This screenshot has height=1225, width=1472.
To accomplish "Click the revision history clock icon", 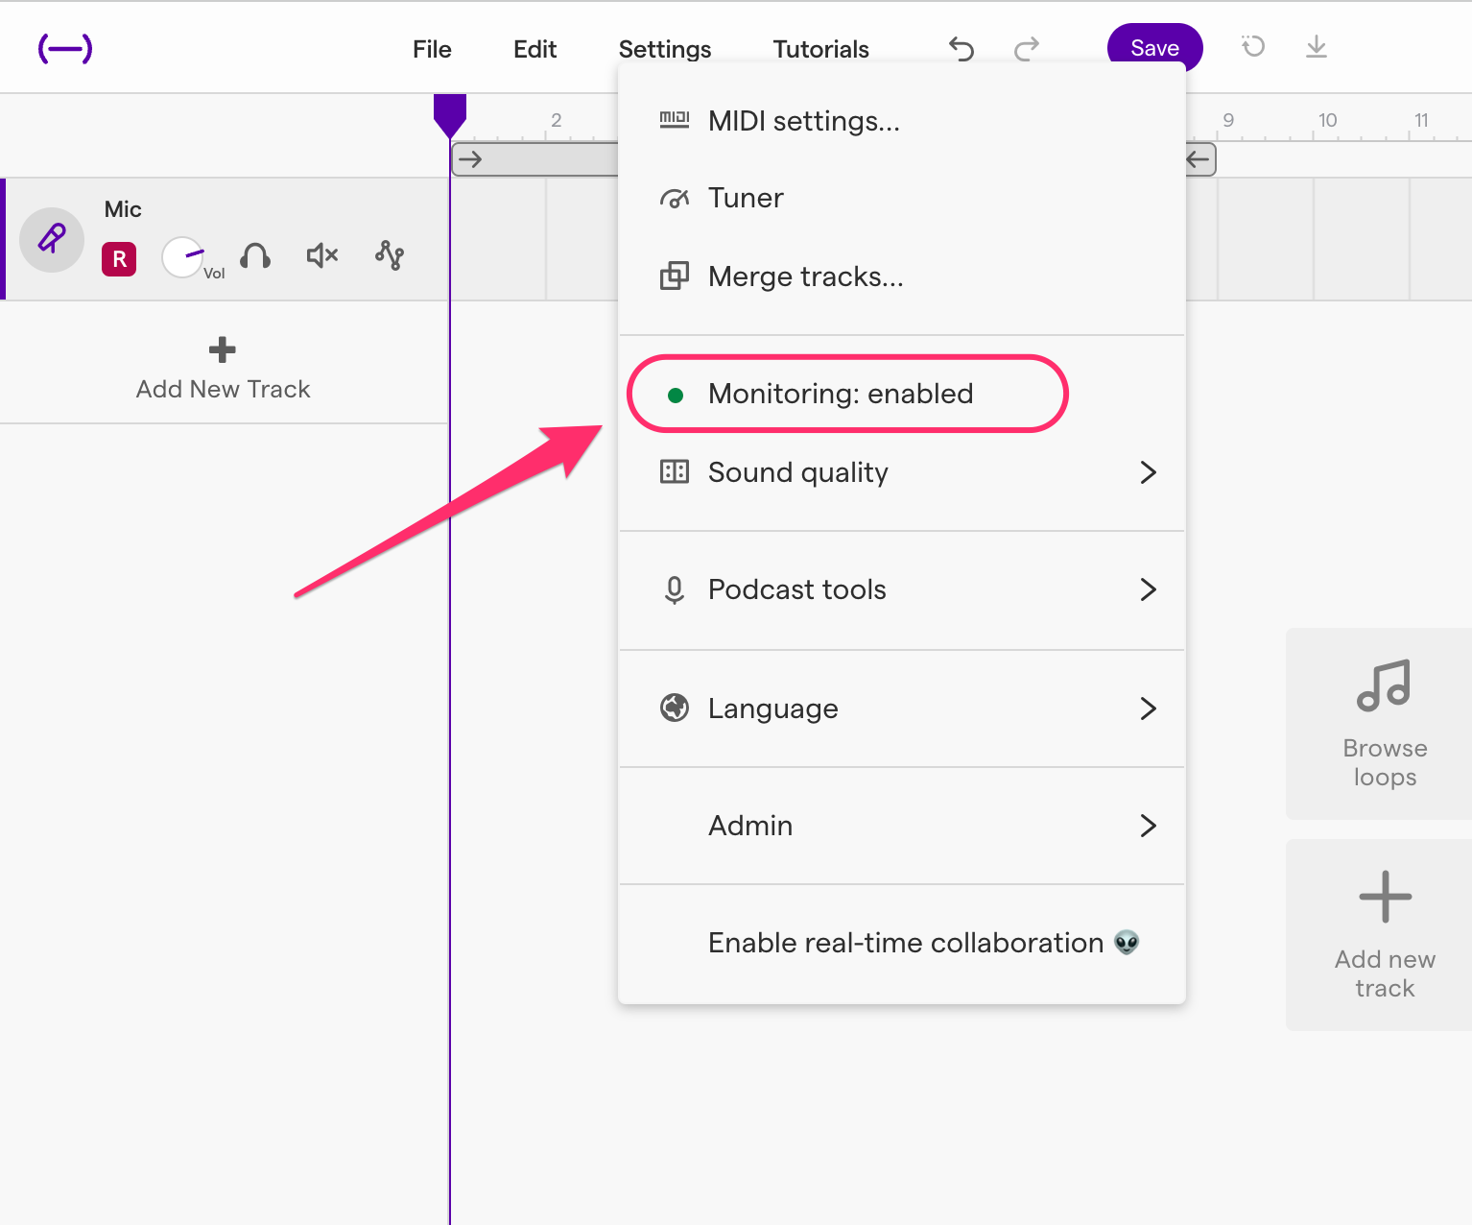I will click(x=1252, y=47).
